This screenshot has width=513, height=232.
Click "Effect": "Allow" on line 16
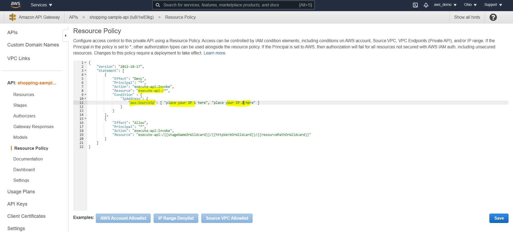[x=130, y=123]
